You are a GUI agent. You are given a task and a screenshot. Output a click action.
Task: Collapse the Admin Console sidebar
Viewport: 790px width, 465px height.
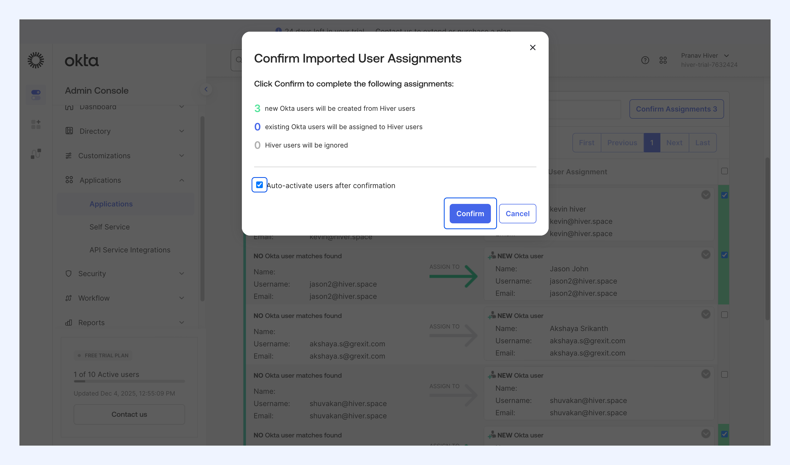click(206, 89)
